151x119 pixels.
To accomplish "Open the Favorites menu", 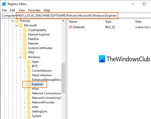I will (x=34, y=10).
